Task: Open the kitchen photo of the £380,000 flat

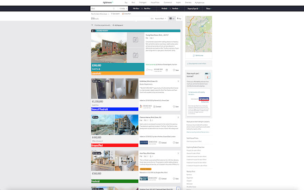Action: (x=126, y=161)
